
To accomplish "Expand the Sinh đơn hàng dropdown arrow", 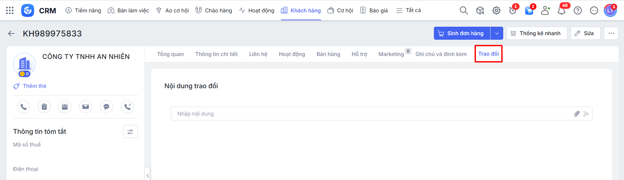I will point(497,33).
